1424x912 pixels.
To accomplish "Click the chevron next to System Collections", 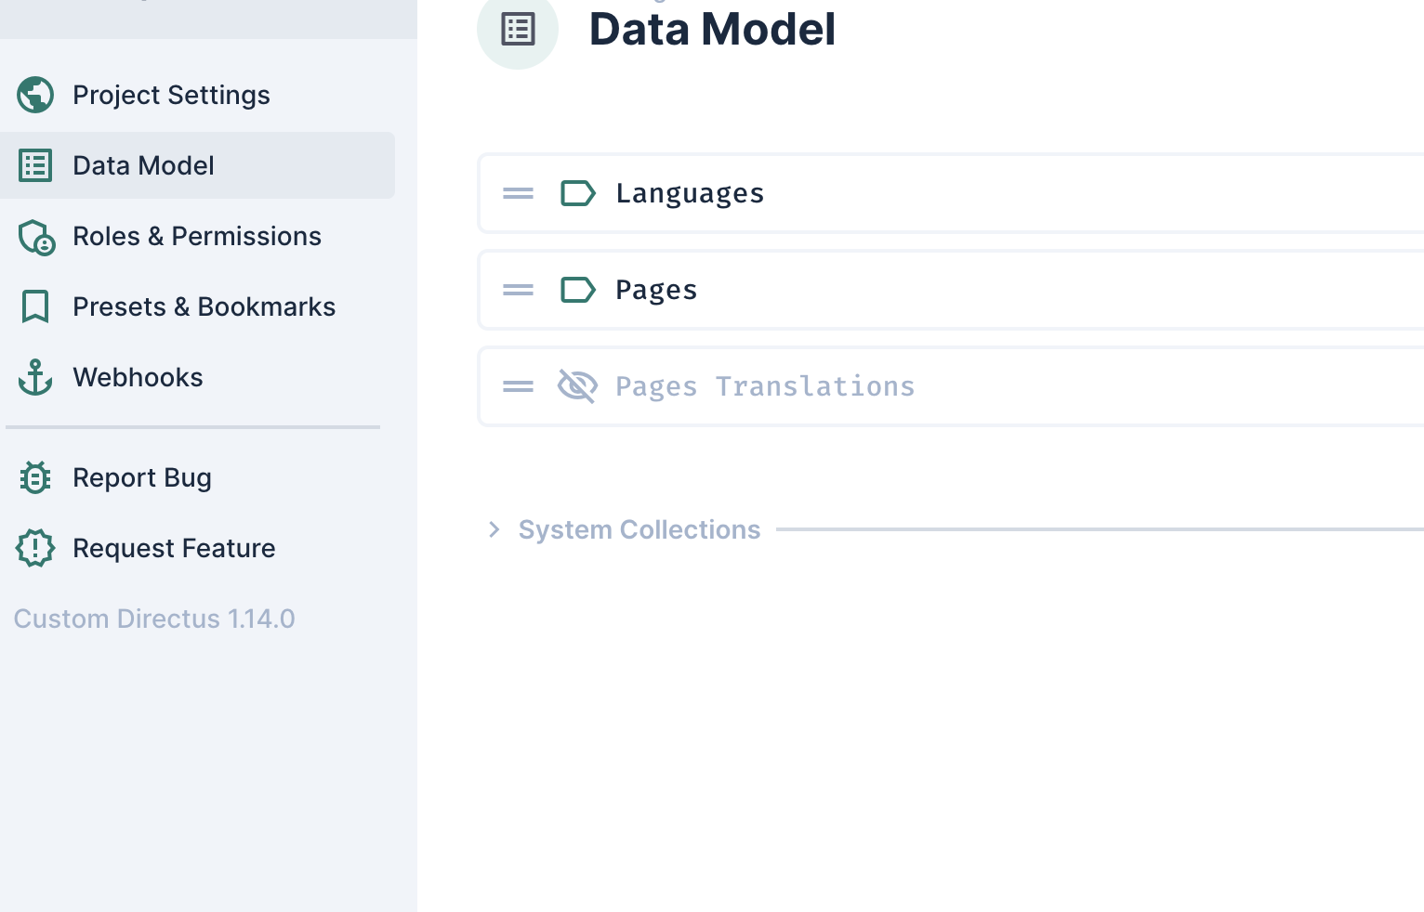I will [x=493, y=529].
